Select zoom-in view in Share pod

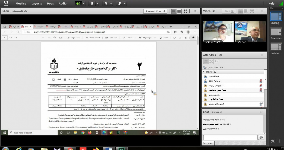[x=179, y=11]
